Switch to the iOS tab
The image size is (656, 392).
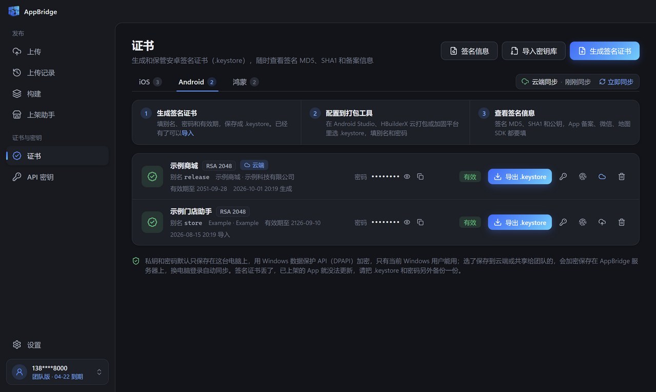[150, 82]
